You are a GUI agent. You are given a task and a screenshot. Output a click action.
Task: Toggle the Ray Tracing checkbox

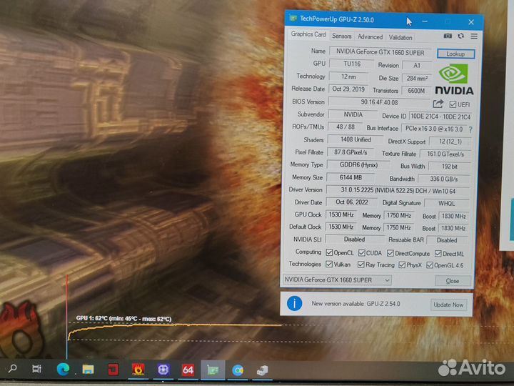point(361,264)
